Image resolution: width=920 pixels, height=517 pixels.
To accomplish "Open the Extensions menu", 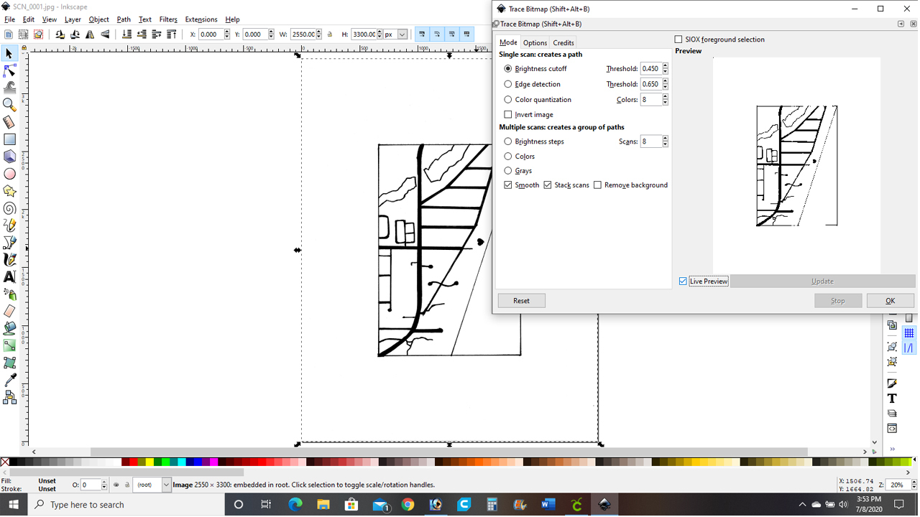I will 201,19.
